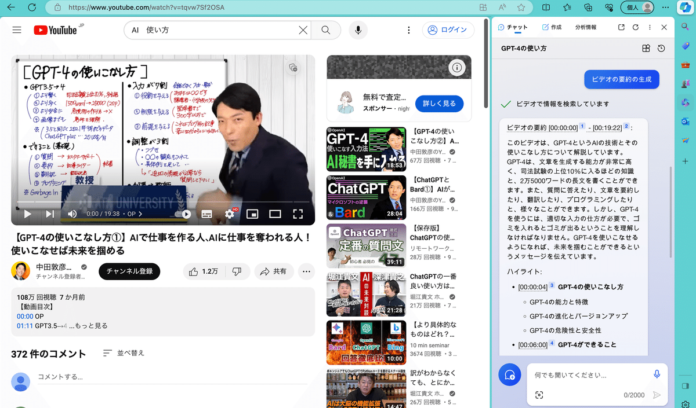Image resolution: width=696 pixels, height=408 pixels.
Task: Open the player settings gear
Action: [x=230, y=214]
